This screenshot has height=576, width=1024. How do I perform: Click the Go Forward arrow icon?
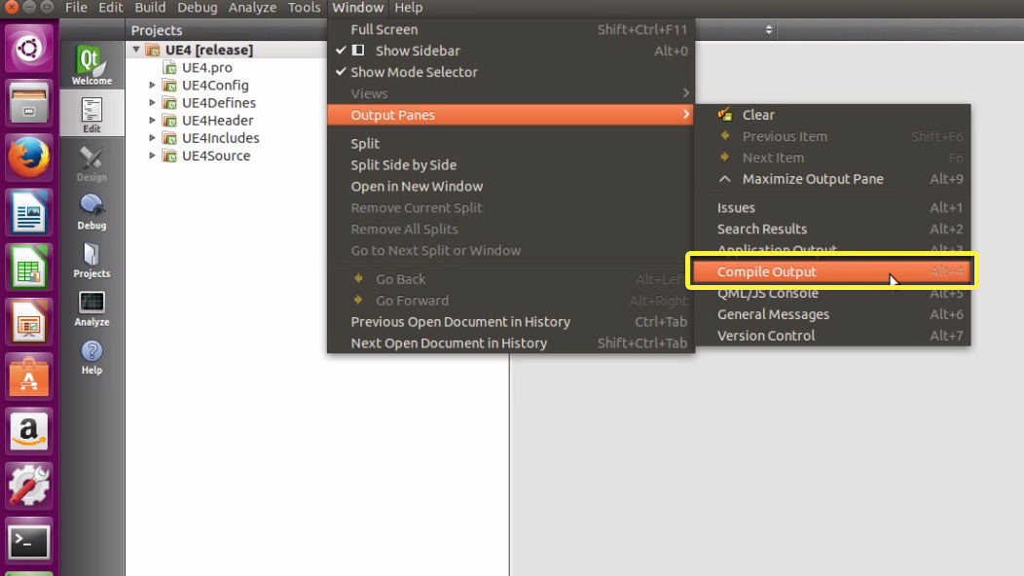pos(358,301)
